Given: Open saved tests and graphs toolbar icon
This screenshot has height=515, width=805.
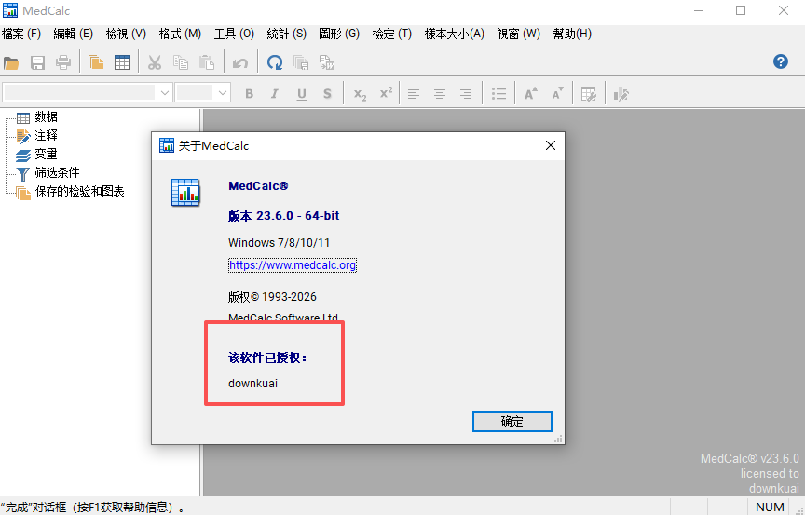Looking at the screenshot, I should pyautogui.click(x=95, y=63).
